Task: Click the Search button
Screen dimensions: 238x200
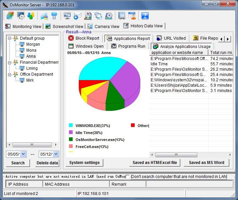Action: click(x=18, y=163)
